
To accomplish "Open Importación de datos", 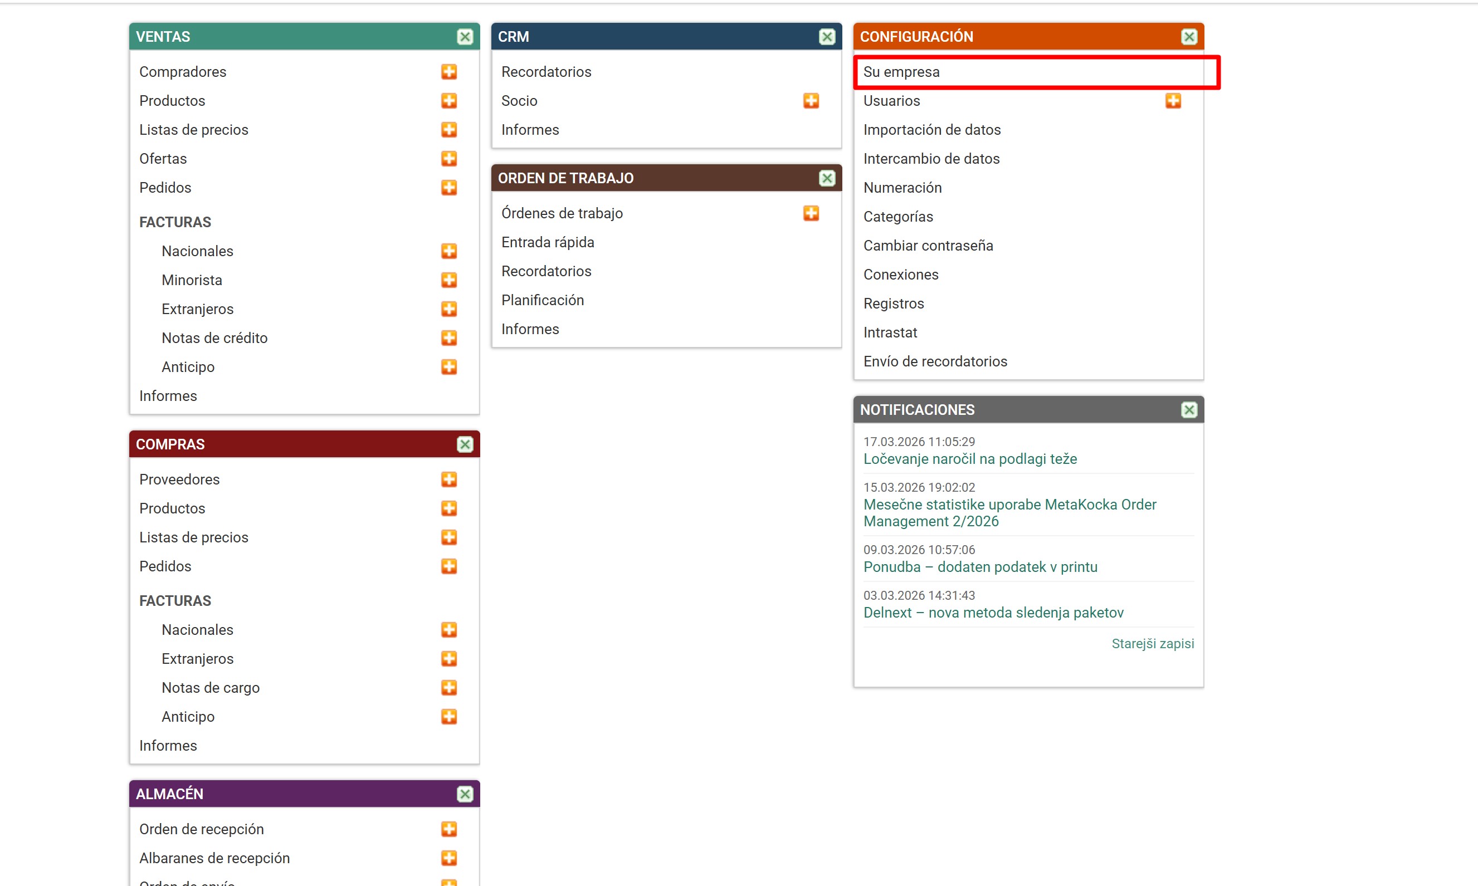I will (x=931, y=130).
